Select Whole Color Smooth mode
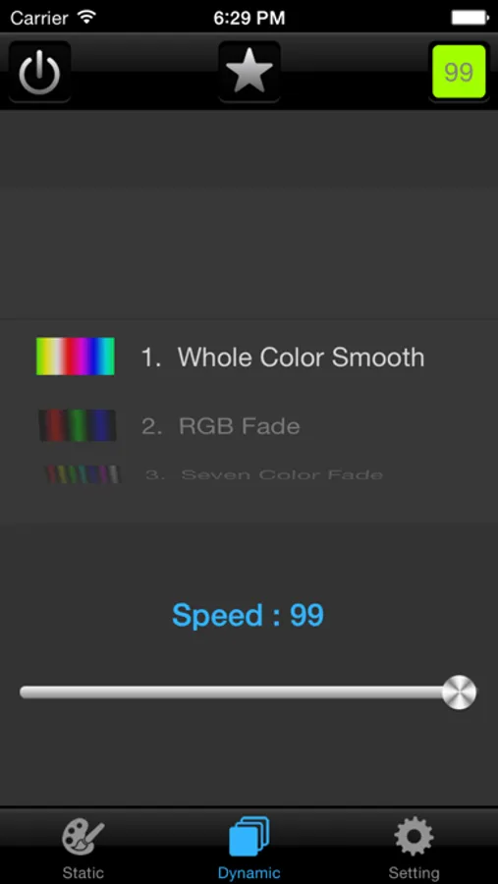Image resolution: width=498 pixels, height=884 pixels. coord(282,357)
